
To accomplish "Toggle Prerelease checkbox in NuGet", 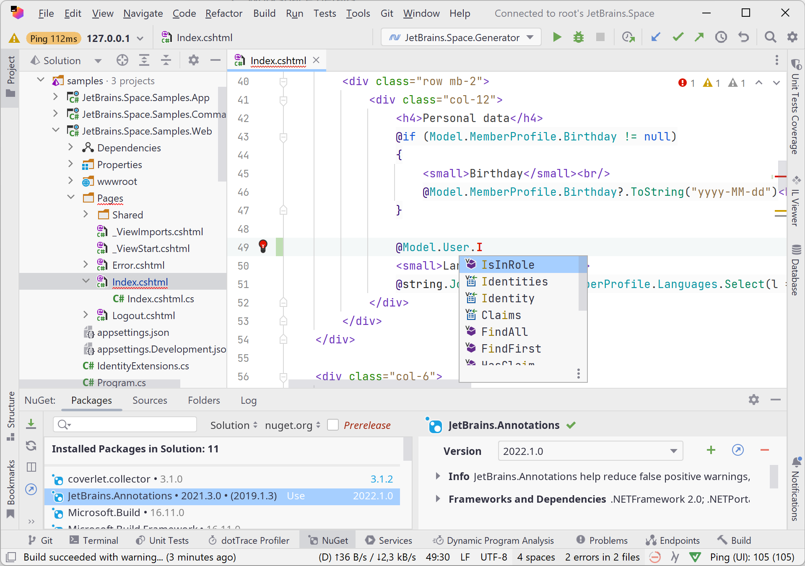I will tap(333, 425).
